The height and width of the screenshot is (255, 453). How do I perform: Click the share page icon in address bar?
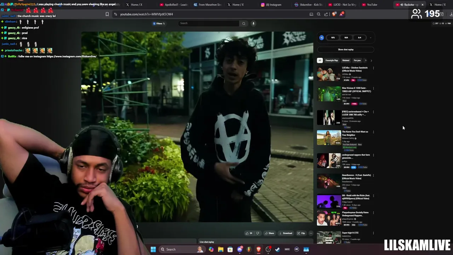tap(326, 14)
